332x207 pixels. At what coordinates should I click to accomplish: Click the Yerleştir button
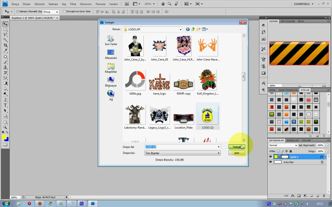click(x=237, y=147)
